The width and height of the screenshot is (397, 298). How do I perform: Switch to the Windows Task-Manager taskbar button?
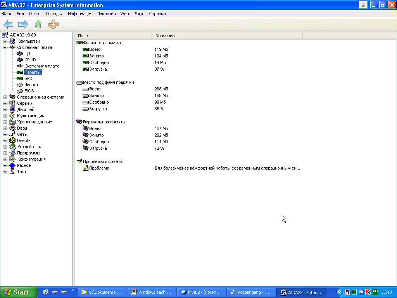pos(152,292)
